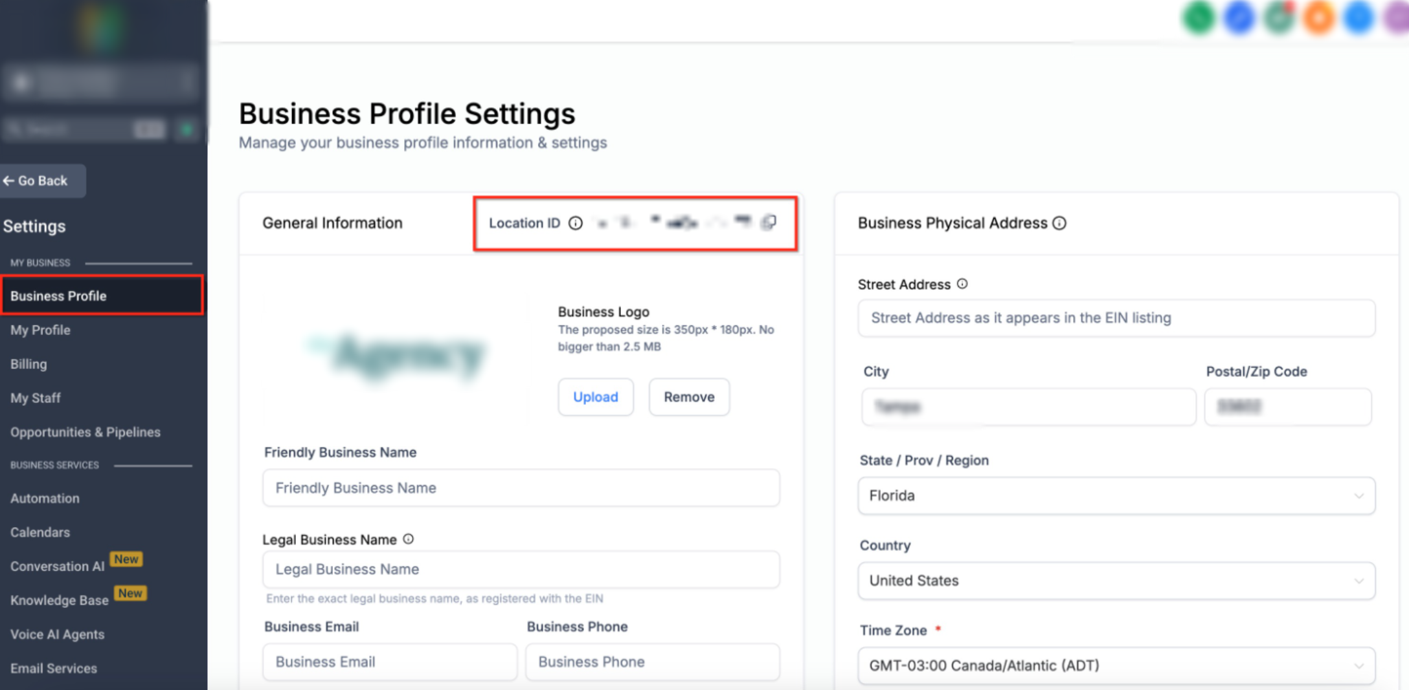Screen dimensions: 1409x690
Task: Click the Go Back button
Action: point(43,181)
